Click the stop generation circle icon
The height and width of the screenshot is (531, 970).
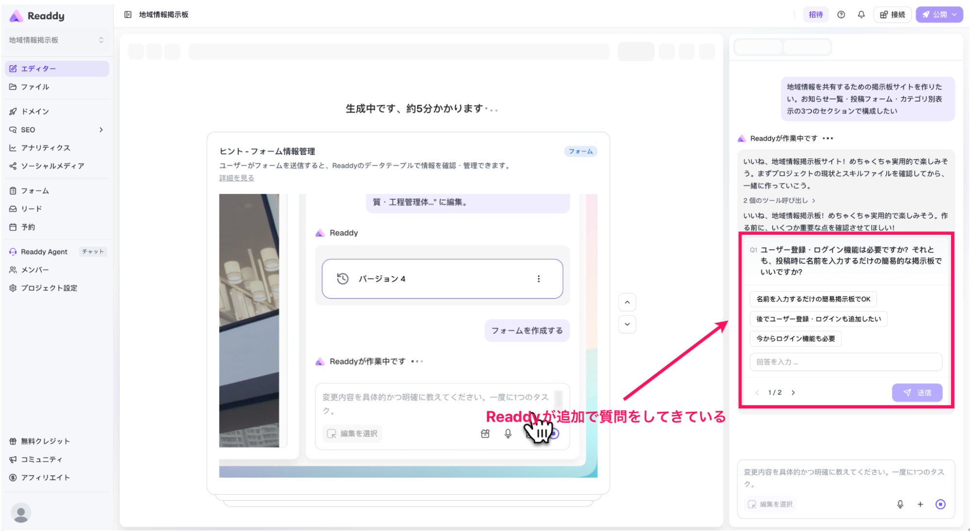[x=940, y=504]
